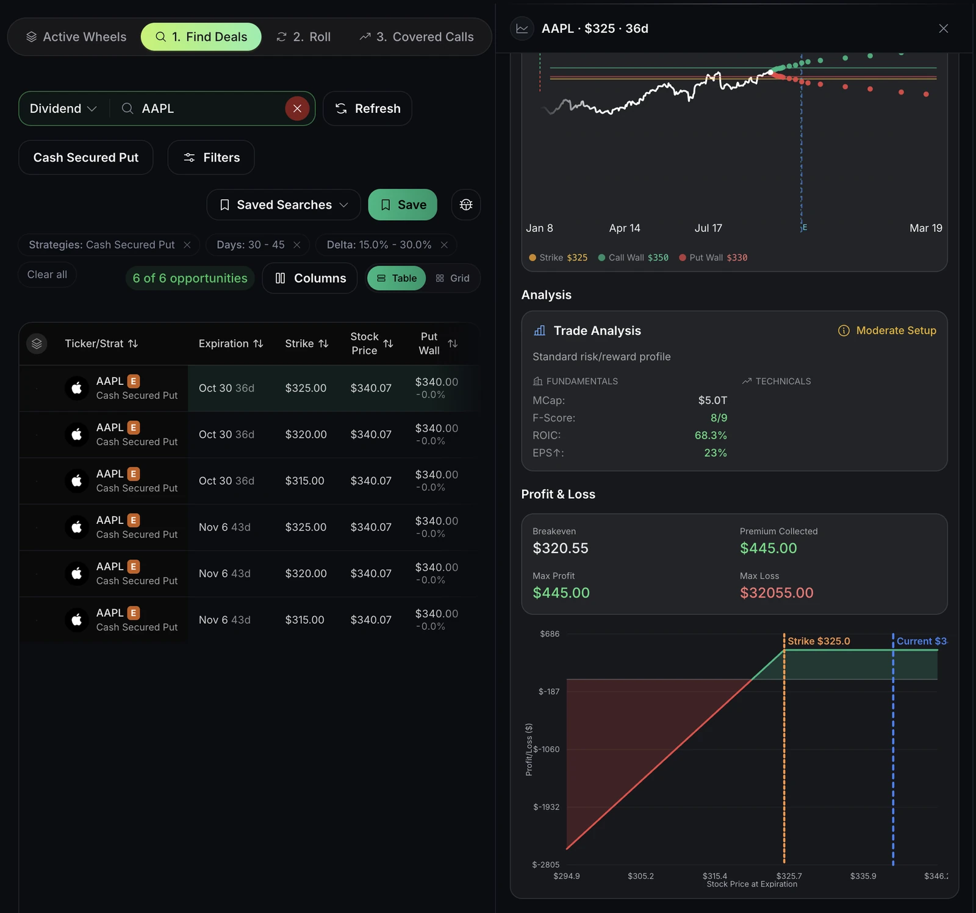Image resolution: width=976 pixels, height=913 pixels.
Task: Remove the Delta 15.0% - 30.0% filter chip
Action: coord(444,245)
